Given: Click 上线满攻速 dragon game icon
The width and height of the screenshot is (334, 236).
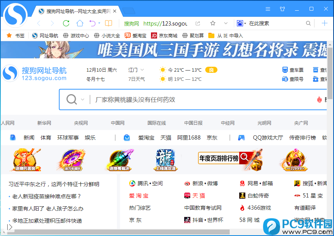Looking at the screenshot, I should (x=166, y=160).
